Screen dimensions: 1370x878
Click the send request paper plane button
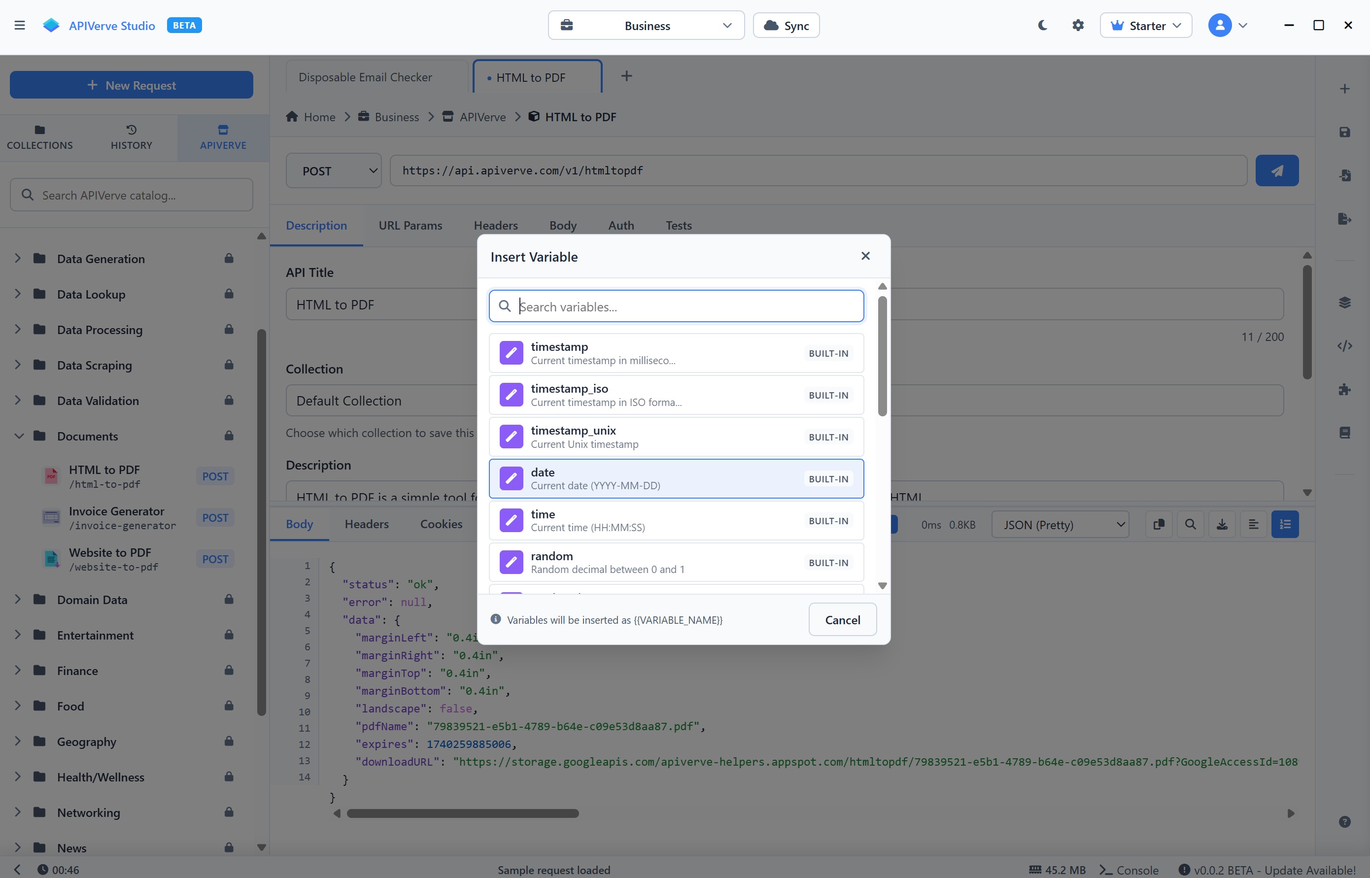tap(1276, 170)
